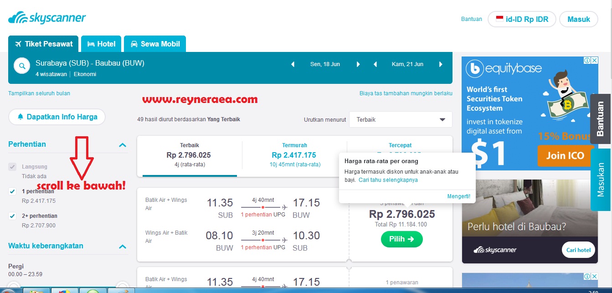Click the Sen, 18 Jun departure date
The height and width of the screenshot is (293, 612).
[325, 64]
